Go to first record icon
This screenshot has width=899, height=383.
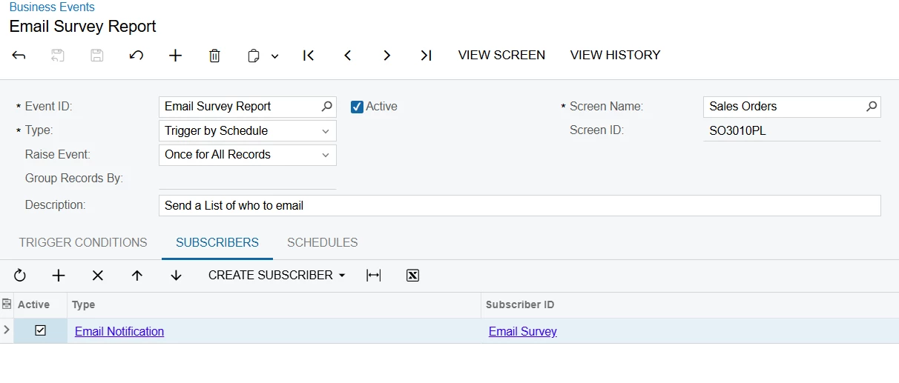(x=309, y=56)
